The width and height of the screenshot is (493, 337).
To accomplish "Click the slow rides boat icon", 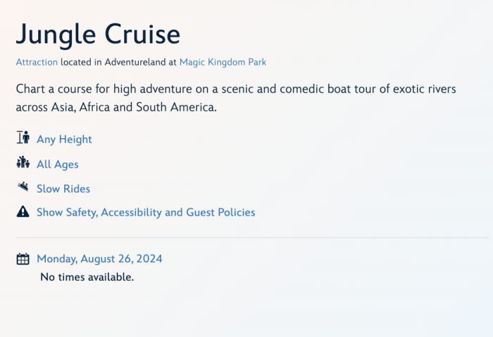I will point(23,188).
